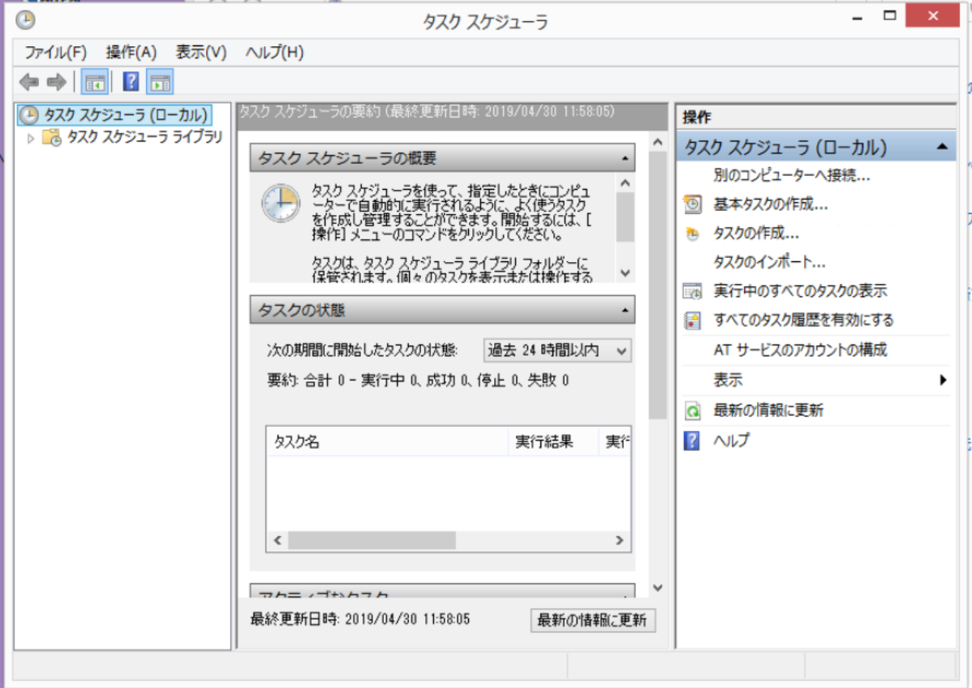Click the 実行中のすべてのタスクの表示 icon
972x688 pixels.
pyautogui.click(x=692, y=290)
